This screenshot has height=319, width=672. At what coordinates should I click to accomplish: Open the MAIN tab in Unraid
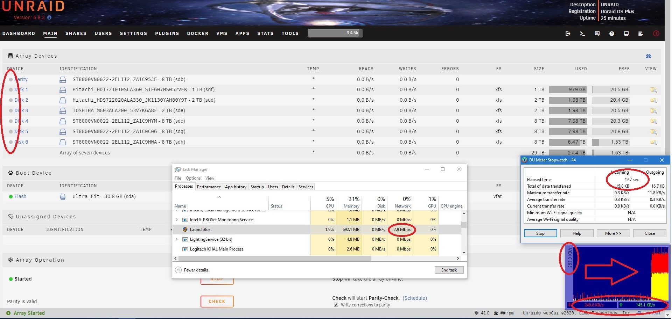click(50, 34)
